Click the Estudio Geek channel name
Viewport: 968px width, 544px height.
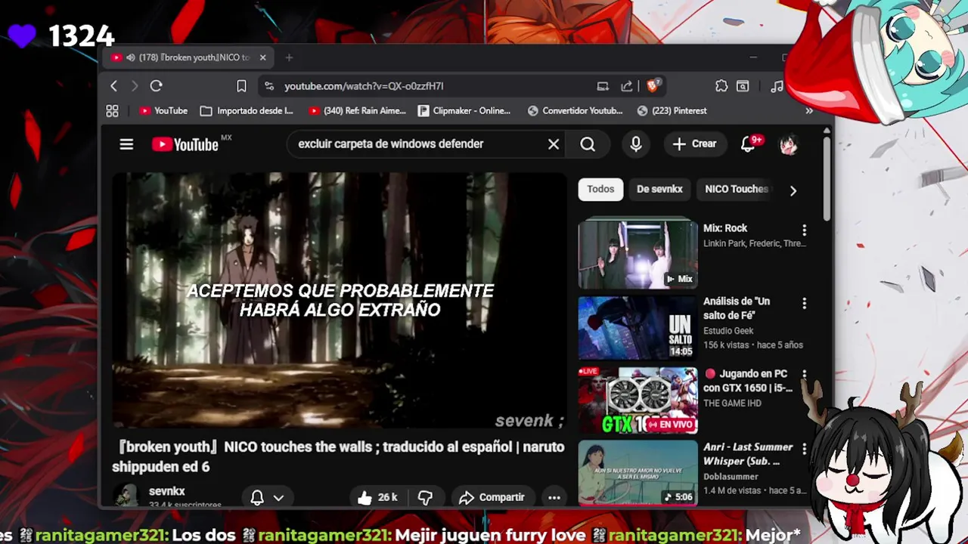tap(728, 331)
